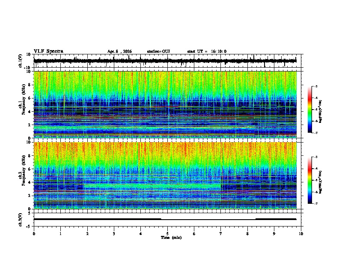The width and height of the screenshot is (339, 262).
Task: Click the "ch.1(V)" axis label
Action: coord(21,61)
